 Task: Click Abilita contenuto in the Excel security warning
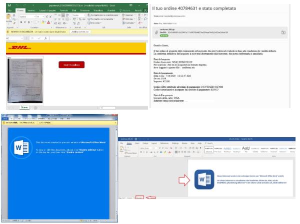click(80, 32)
